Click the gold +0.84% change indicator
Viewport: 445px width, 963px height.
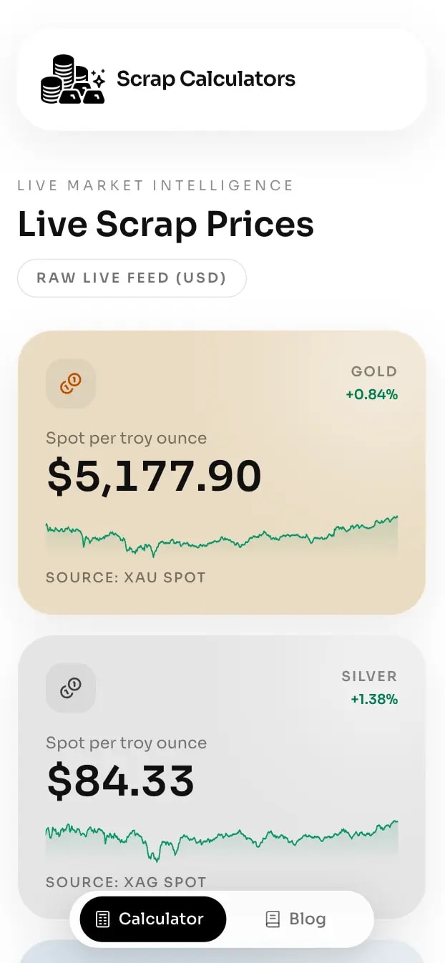371,394
